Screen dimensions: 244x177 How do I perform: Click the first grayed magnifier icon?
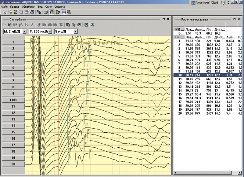click(26, 25)
